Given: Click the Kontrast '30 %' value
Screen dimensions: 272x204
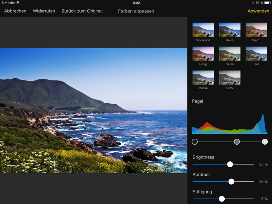Looking at the screenshot, I should point(263,181).
